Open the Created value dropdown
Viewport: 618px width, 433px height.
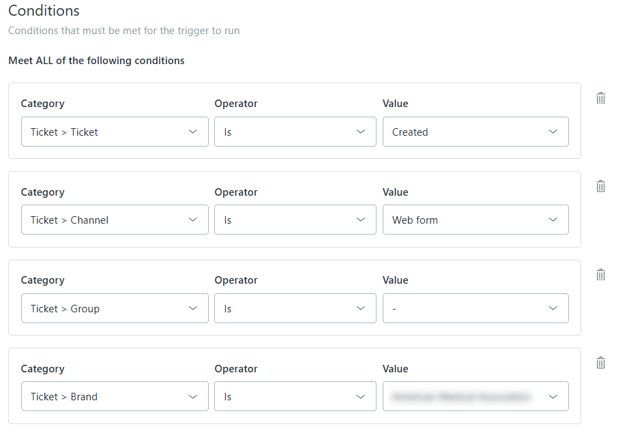click(475, 132)
